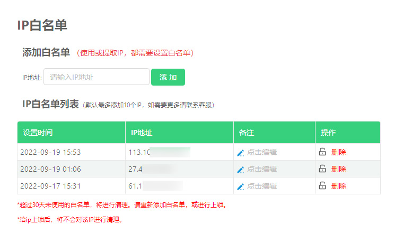
Task: Toggle lock icon for 61.1 row
Action: pos(322,185)
